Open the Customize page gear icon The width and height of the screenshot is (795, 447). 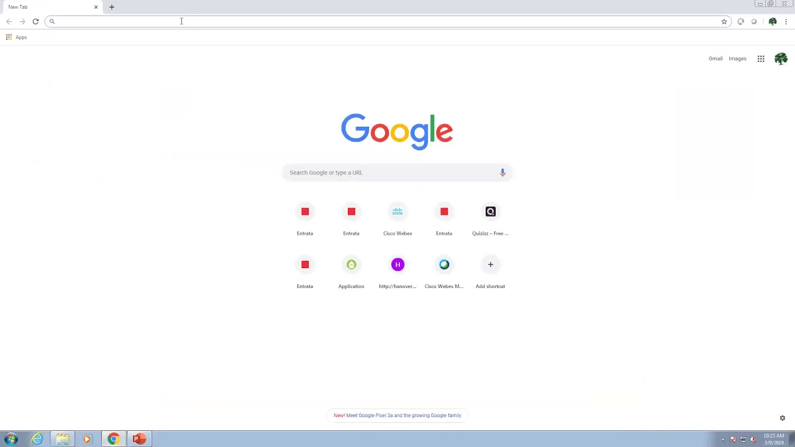coord(783,418)
